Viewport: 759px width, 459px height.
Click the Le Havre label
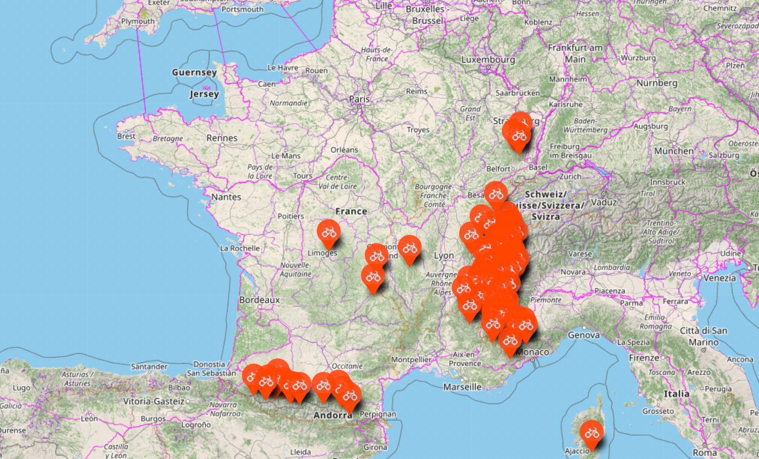point(282,68)
